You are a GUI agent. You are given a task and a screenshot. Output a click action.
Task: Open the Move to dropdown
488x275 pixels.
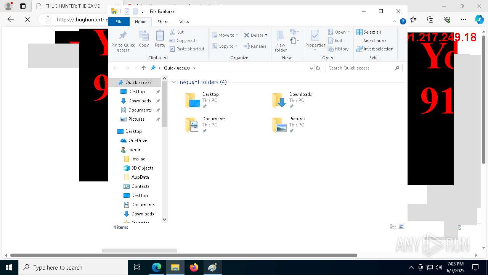225,35
